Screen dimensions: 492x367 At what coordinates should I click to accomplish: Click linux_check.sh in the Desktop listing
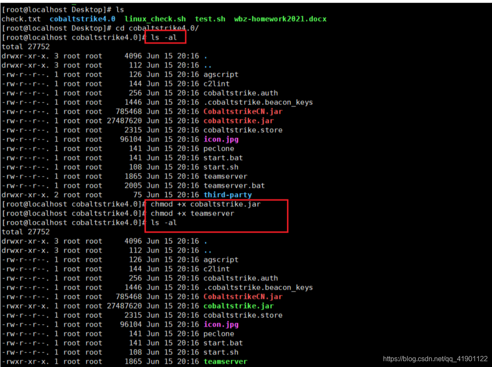coord(155,19)
